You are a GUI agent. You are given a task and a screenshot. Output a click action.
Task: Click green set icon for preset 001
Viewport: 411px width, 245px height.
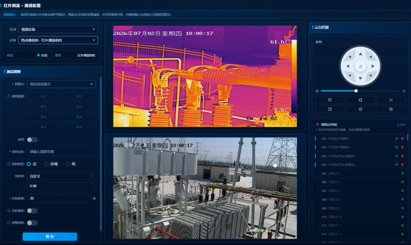397,139
